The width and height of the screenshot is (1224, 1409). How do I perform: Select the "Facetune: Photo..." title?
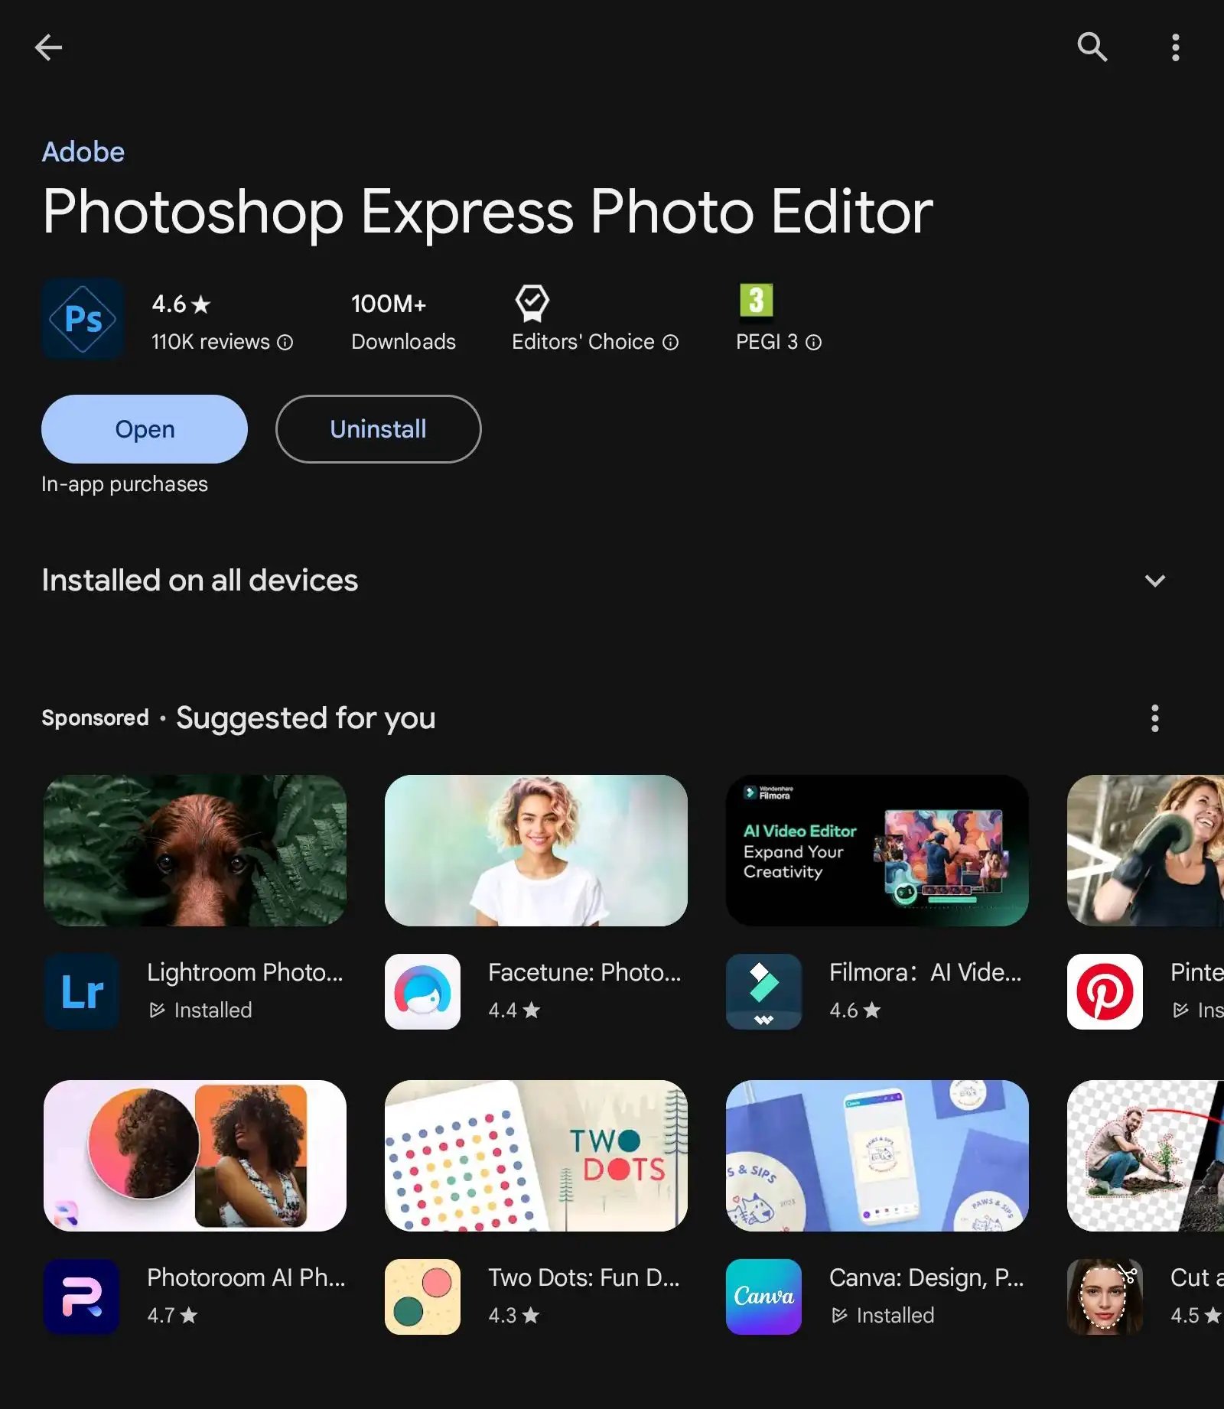pyautogui.click(x=584, y=972)
